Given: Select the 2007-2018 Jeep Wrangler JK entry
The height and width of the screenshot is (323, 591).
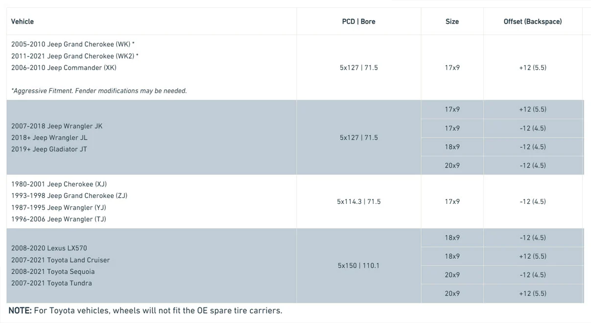Looking at the screenshot, I should pyautogui.click(x=57, y=126).
